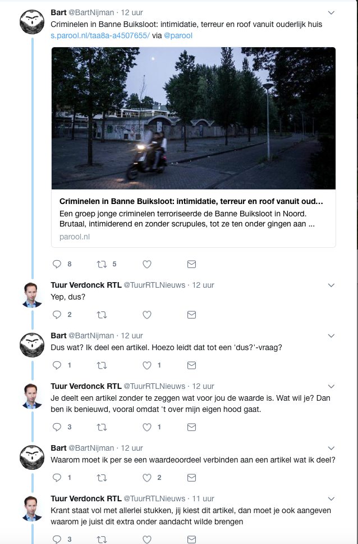
Task: Open the scooter article preview image
Action: coord(194,118)
